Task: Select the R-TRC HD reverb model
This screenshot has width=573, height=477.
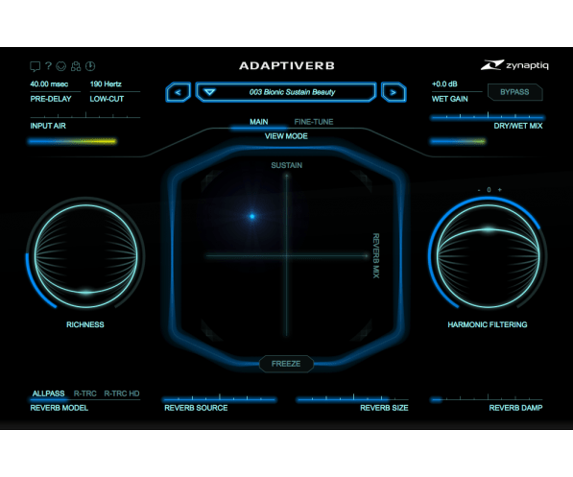Action: click(122, 394)
